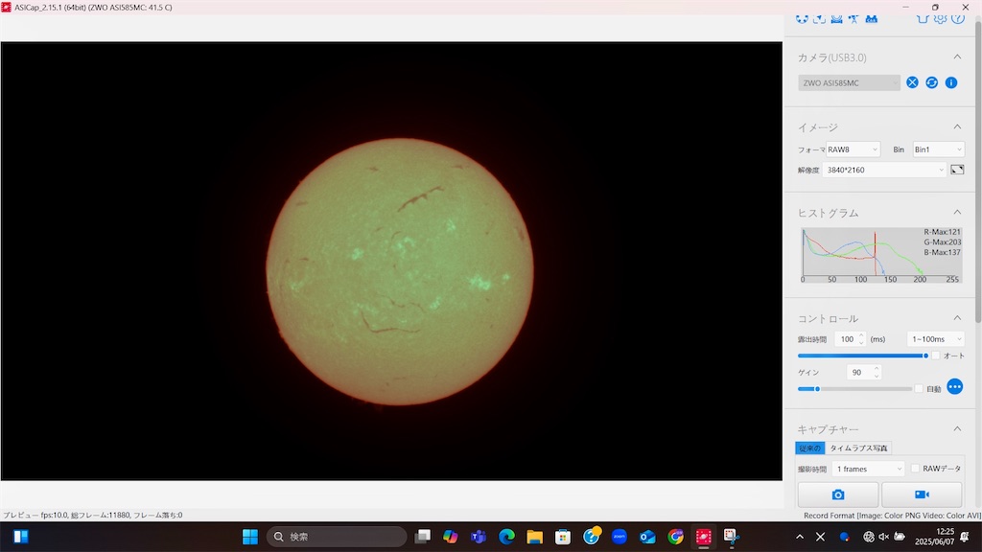Screen dimensions: 982x552
Task: Open the 1 frames capture duration dropdown
Action: coord(867,469)
